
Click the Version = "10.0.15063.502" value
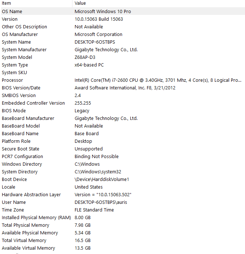[x=103, y=194]
